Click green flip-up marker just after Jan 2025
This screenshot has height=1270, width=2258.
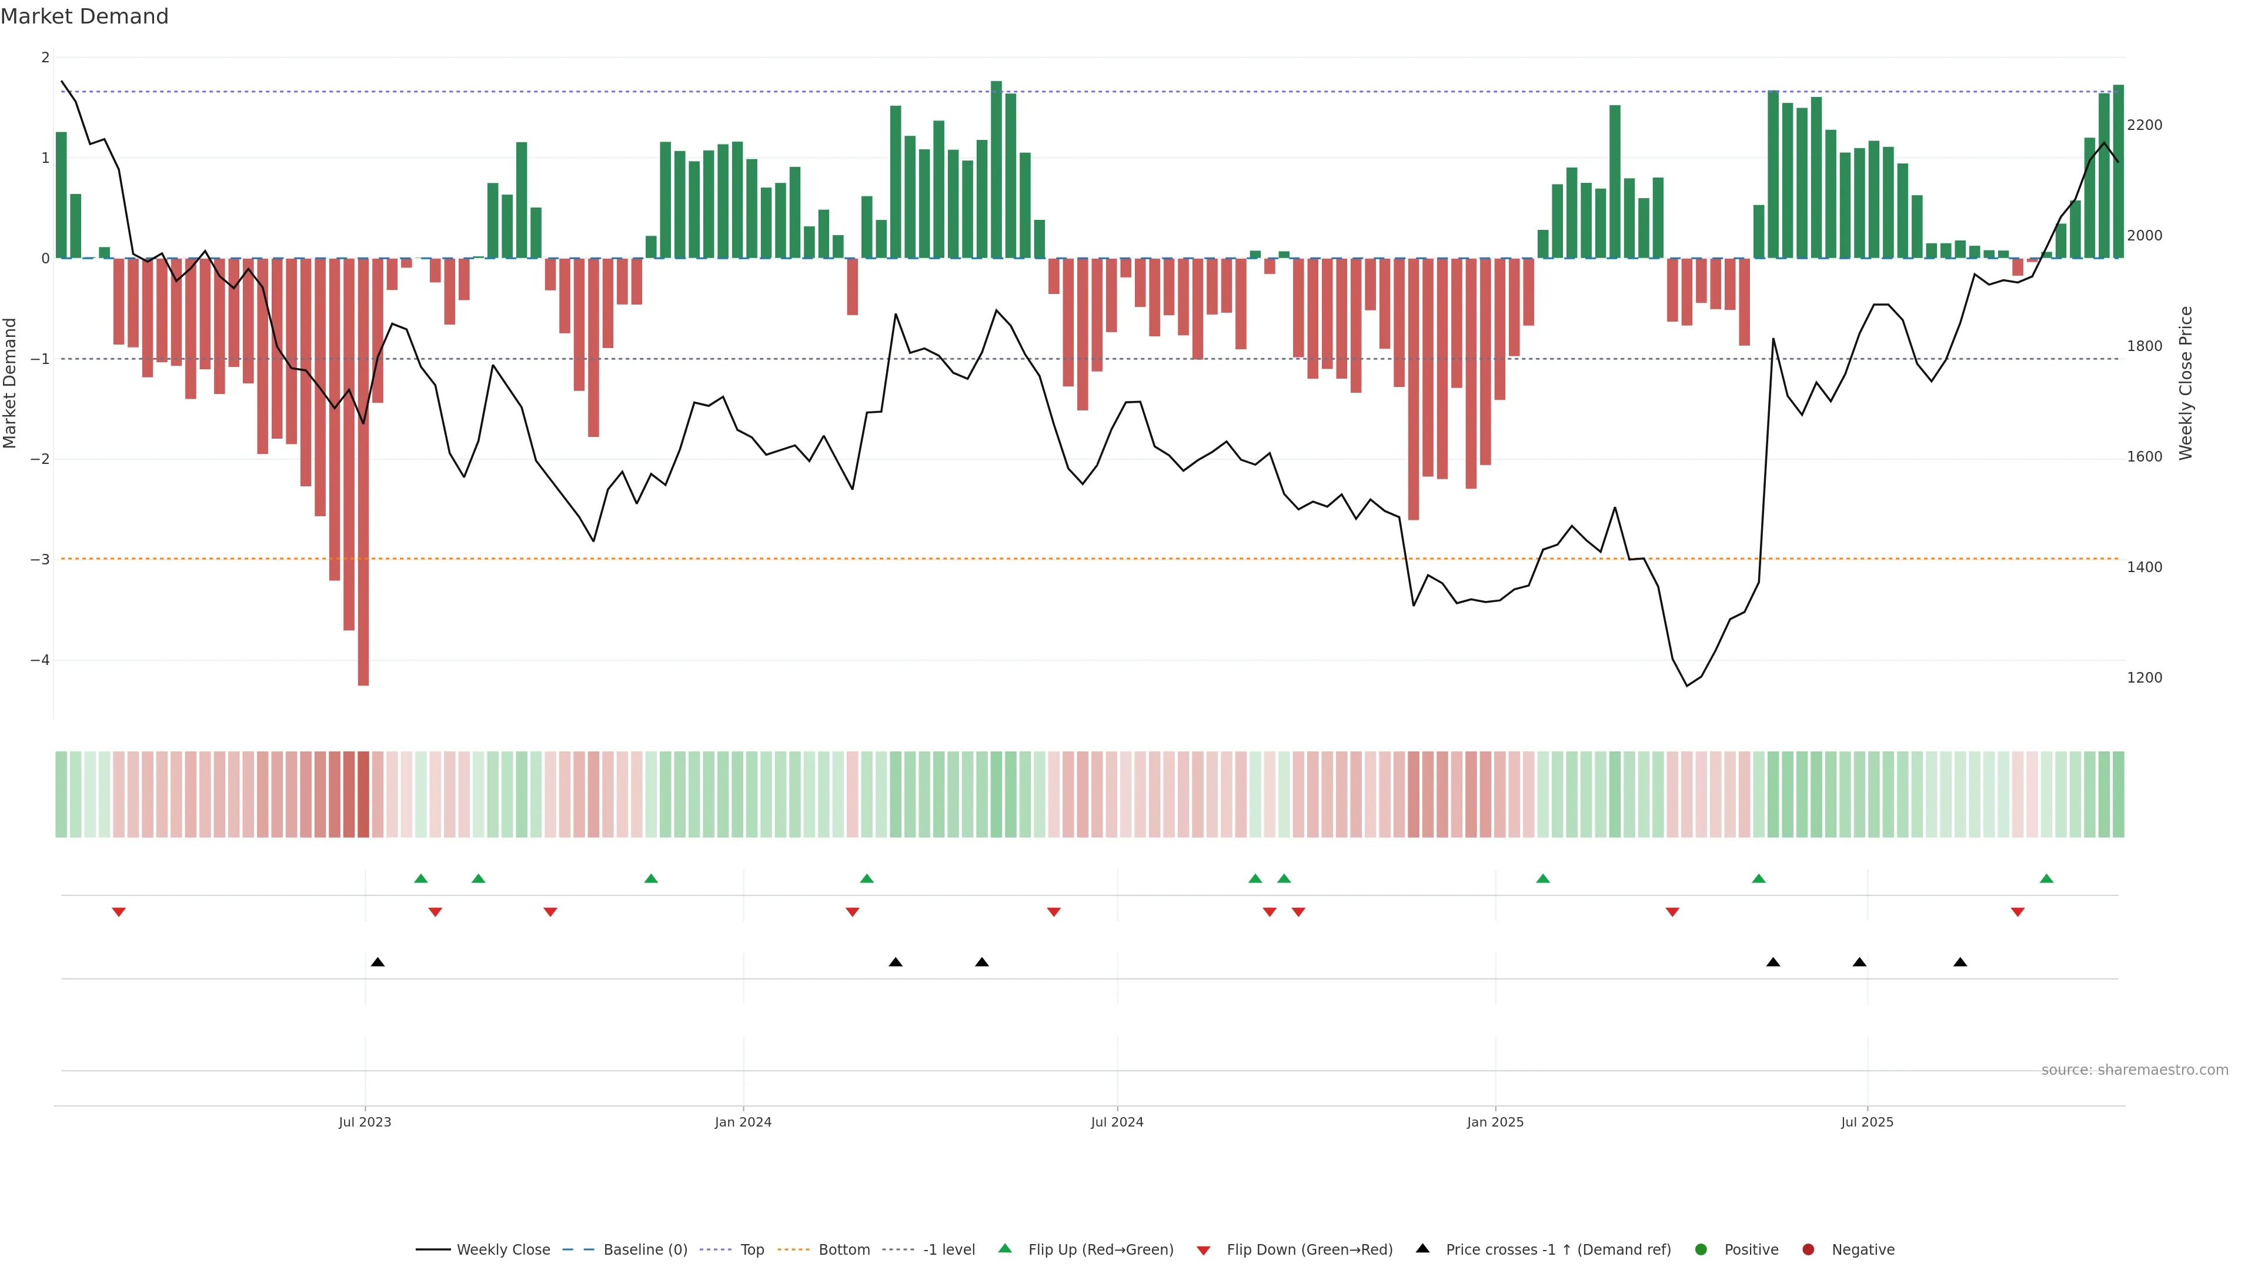coord(1543,878)
